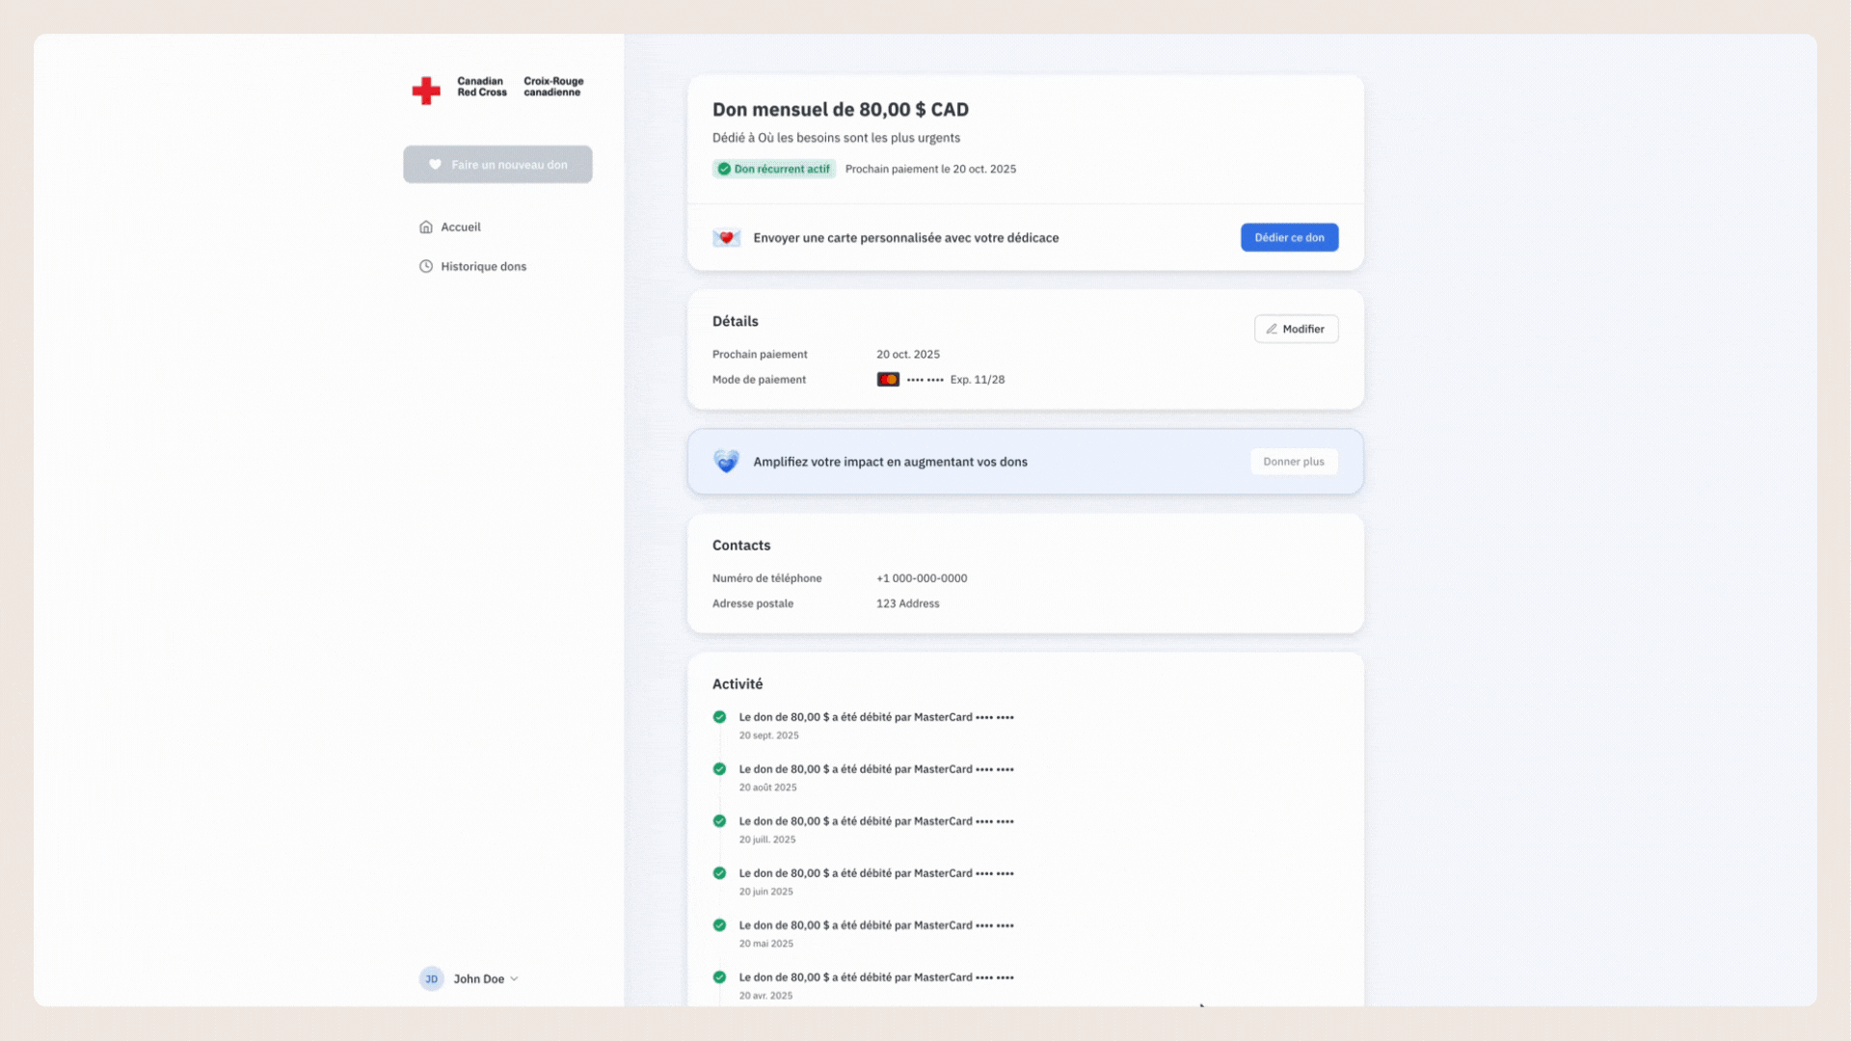Screen dimensions: 1851x1041
Task: Click the Dédier ce don button
Action: click(x=1289, y=237)
